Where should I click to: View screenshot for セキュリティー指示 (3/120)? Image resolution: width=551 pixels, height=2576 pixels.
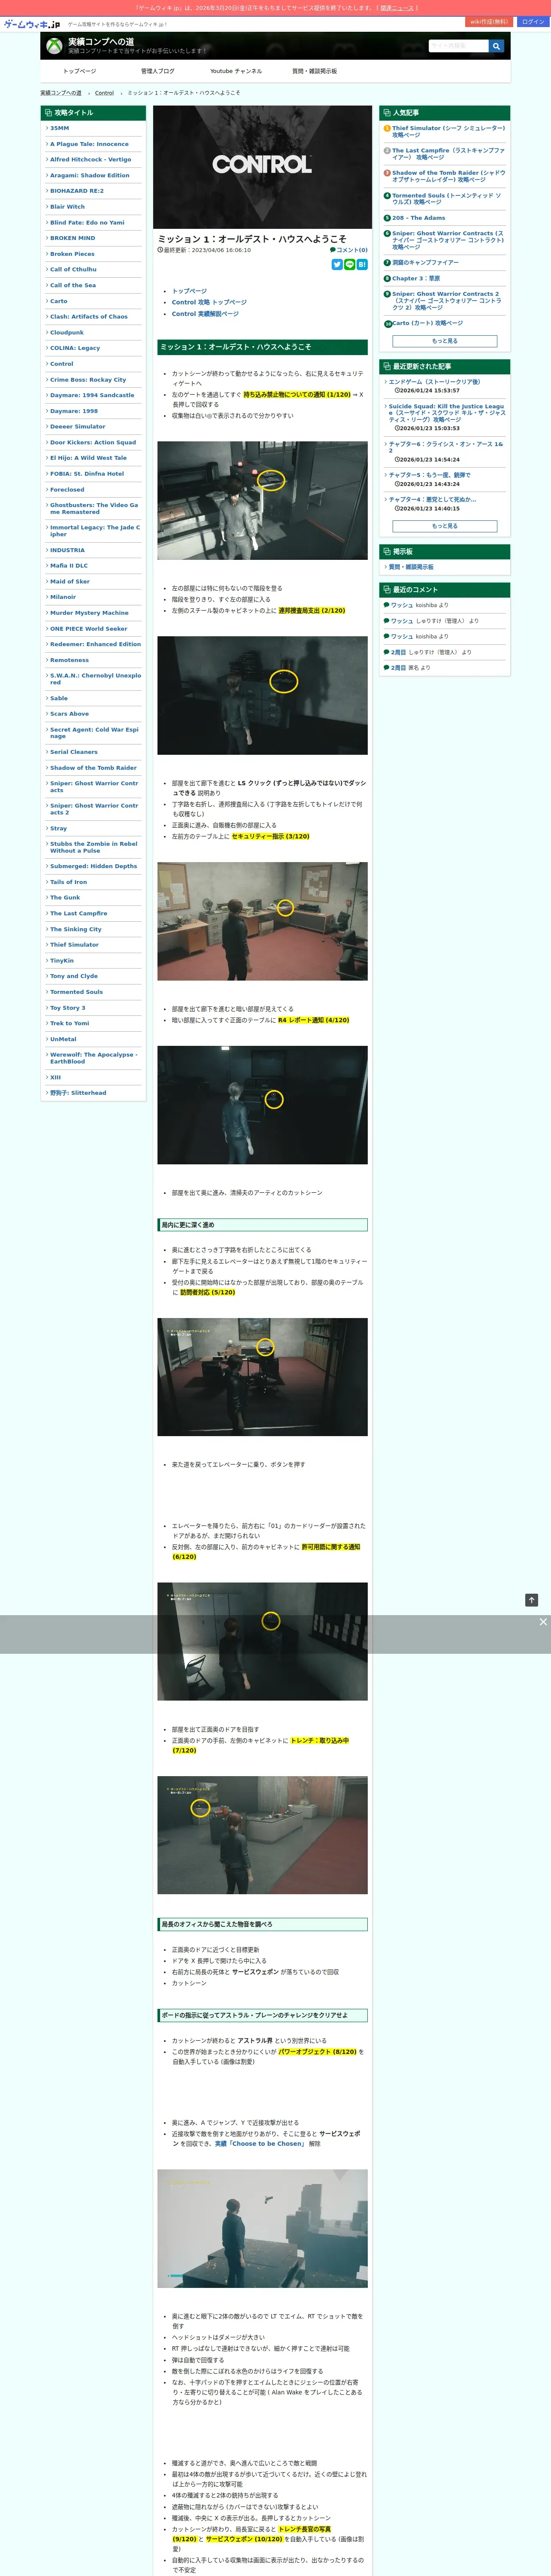tap(262, 921)
